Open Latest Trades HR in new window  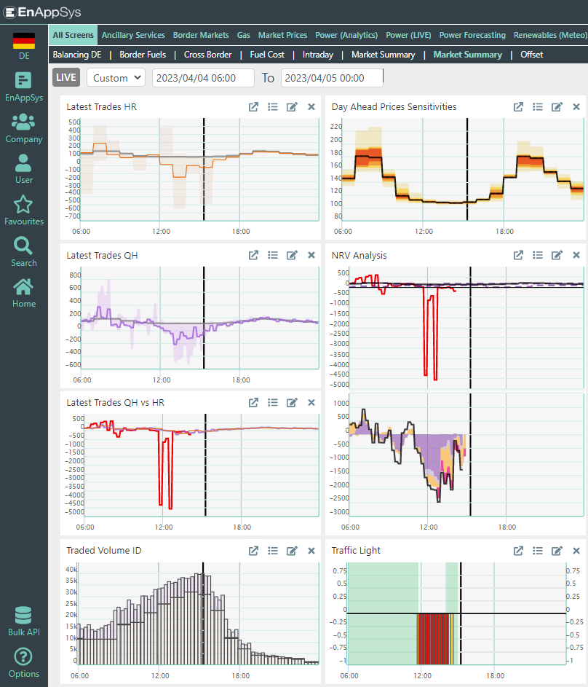coord(253,107)
